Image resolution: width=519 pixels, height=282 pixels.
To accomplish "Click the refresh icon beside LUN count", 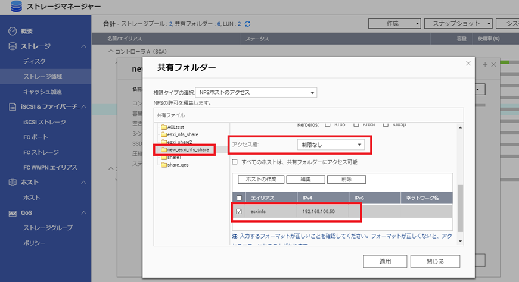I will pos(248,24).
